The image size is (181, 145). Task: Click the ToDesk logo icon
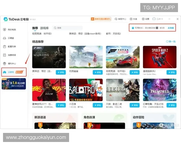pyautogui.click(x=5, y=19)
